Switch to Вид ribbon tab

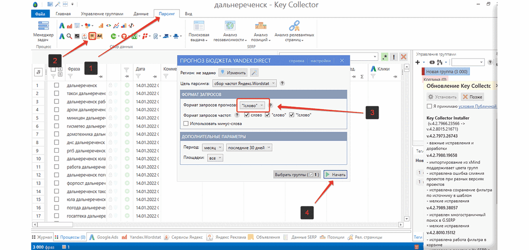pyautogui.click(x=189, y=14)
